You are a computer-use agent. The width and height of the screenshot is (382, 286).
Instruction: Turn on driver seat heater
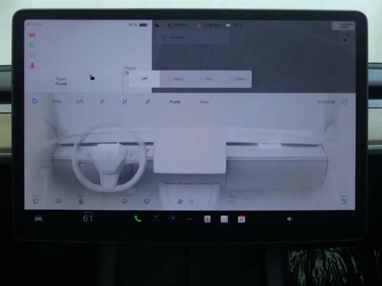click(36, 200)
